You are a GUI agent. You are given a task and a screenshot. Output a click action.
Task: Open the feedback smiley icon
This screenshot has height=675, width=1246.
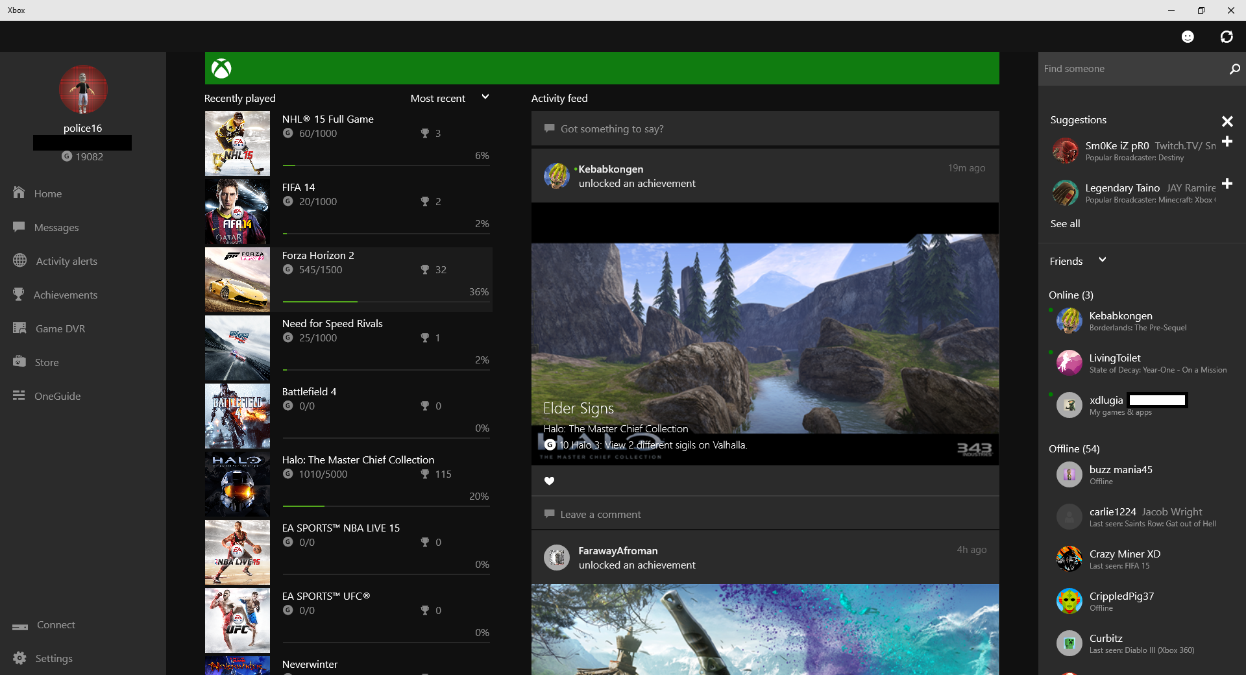[x=1188, y=37]
